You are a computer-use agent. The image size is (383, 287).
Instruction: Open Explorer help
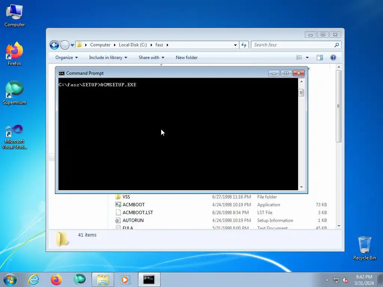(x=333, y=58)
